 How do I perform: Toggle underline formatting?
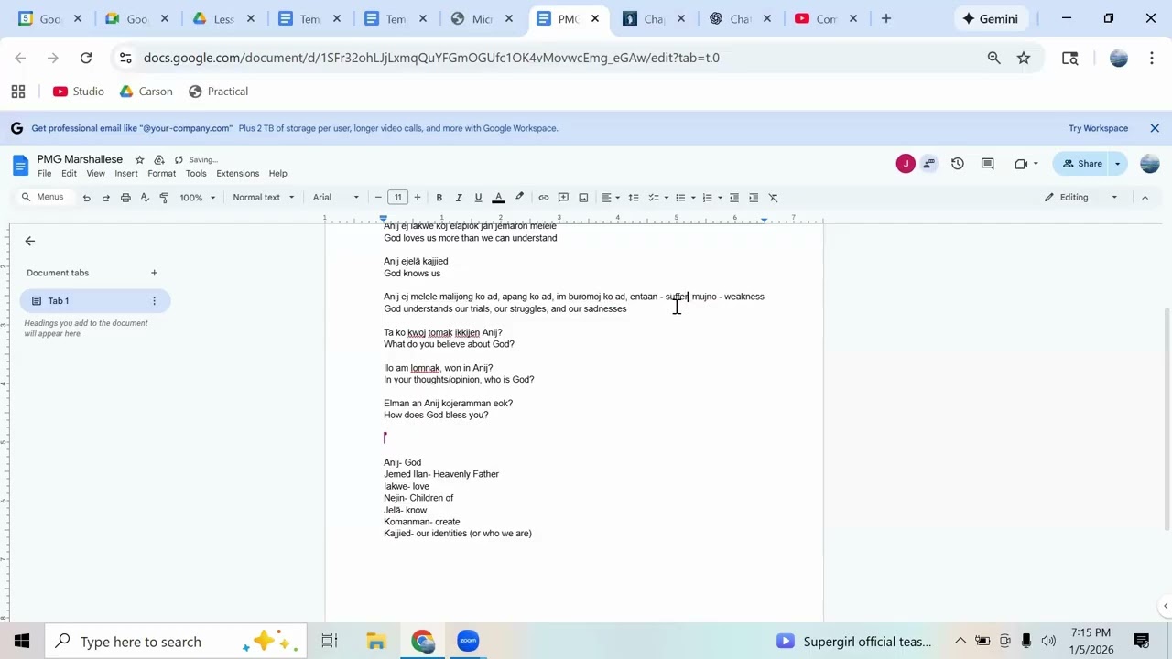point(478,198)
